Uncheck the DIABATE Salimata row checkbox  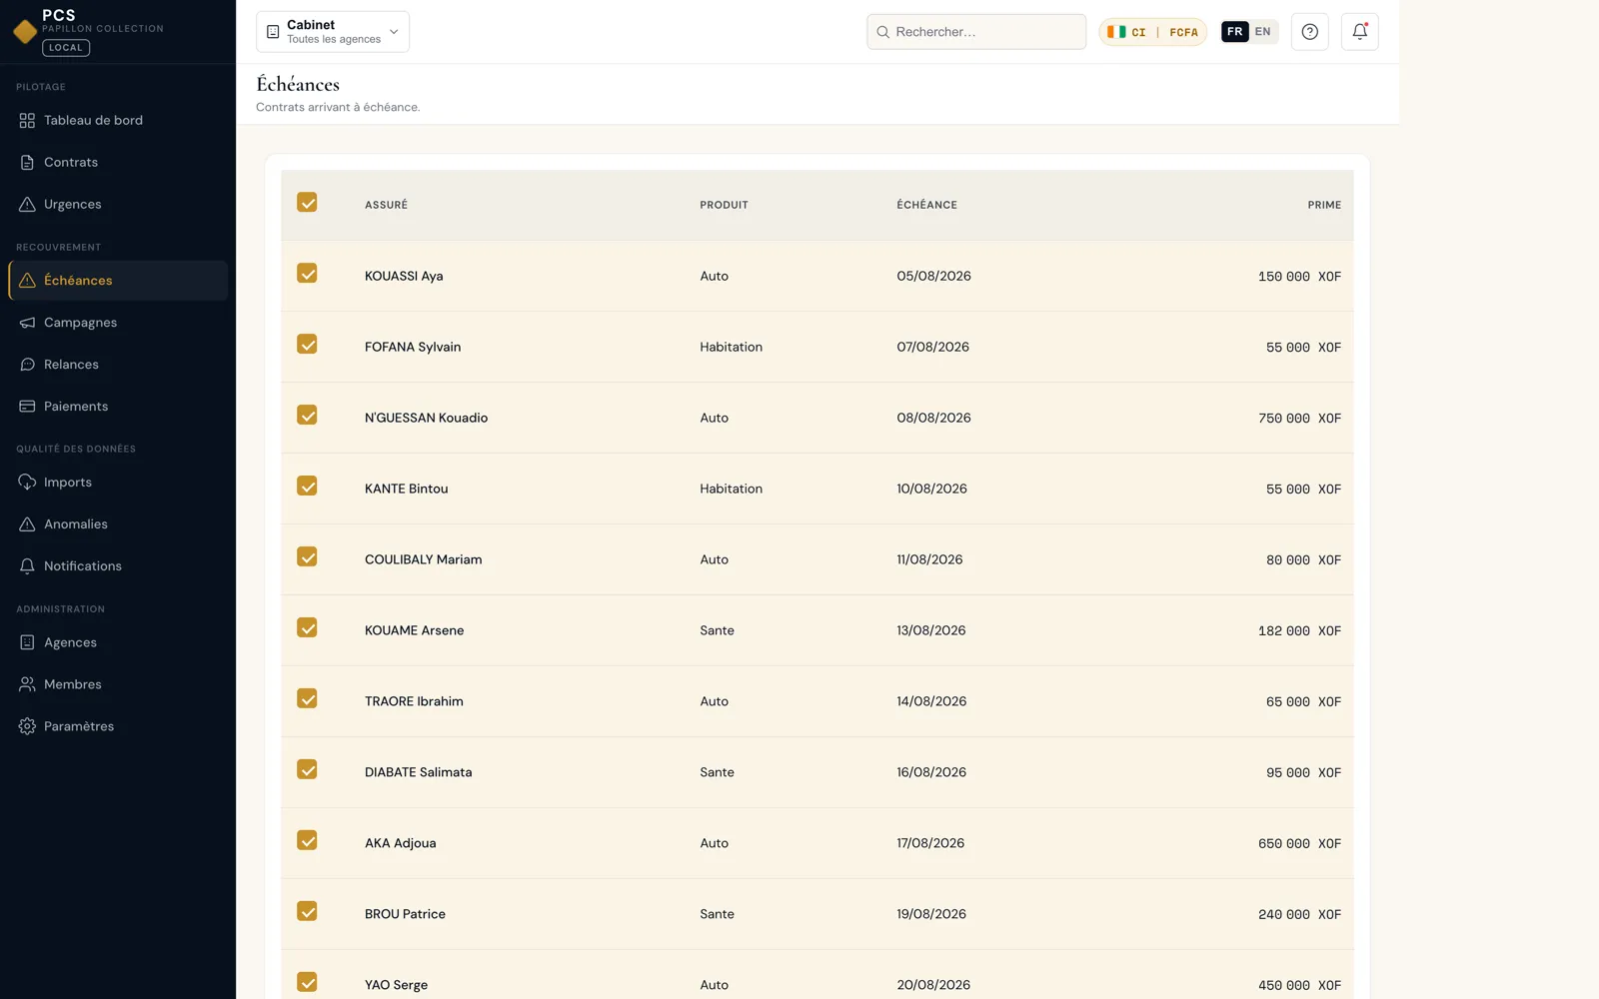(x=307, y=770)
